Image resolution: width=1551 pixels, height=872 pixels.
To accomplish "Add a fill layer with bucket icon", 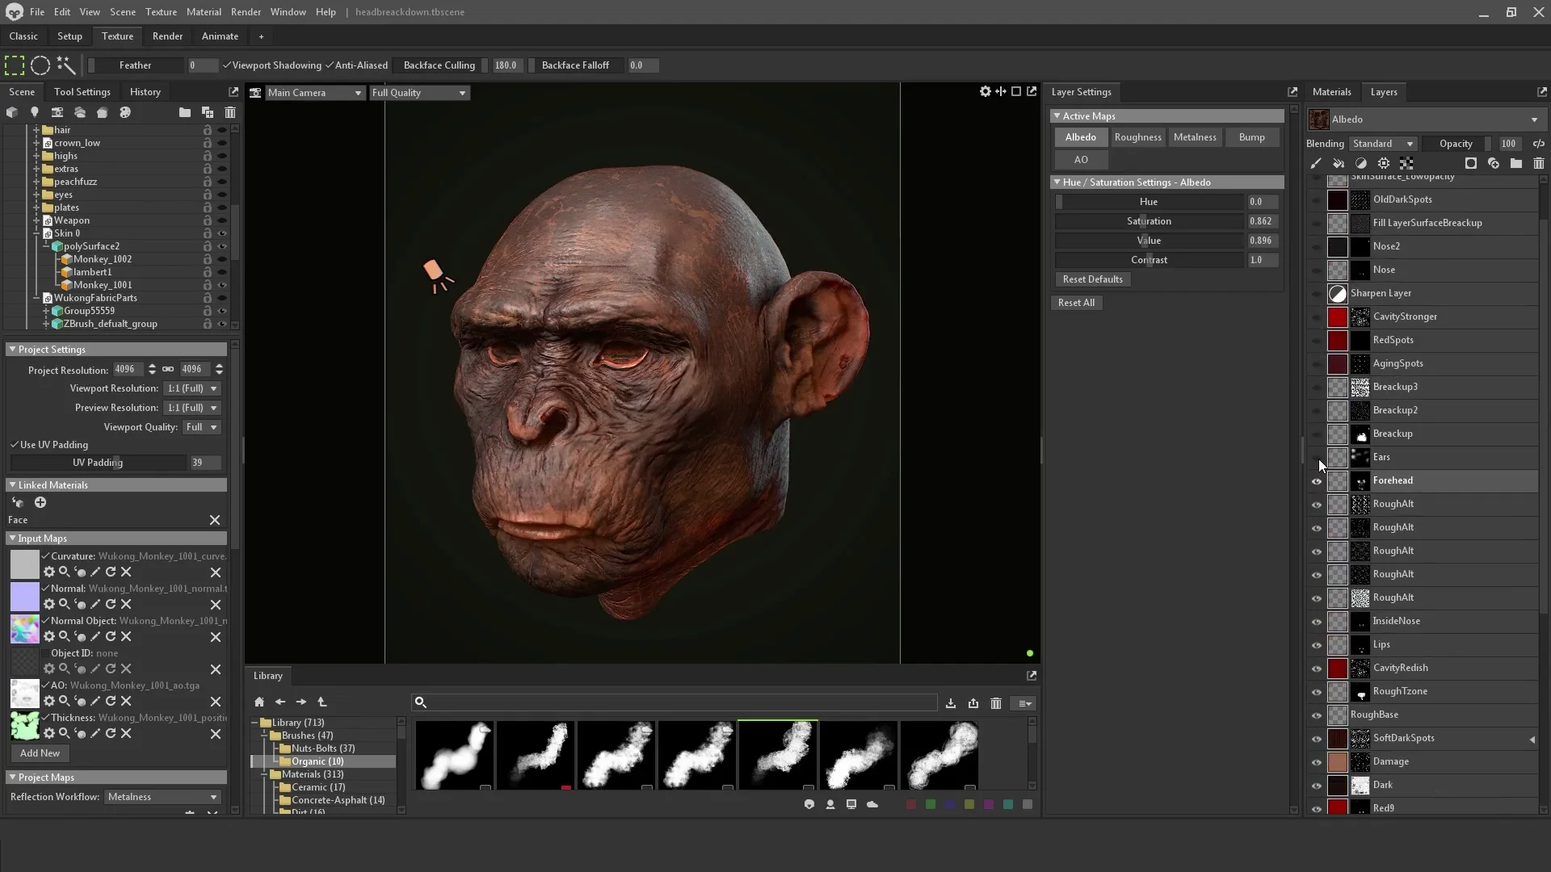I will point(1339,163).
